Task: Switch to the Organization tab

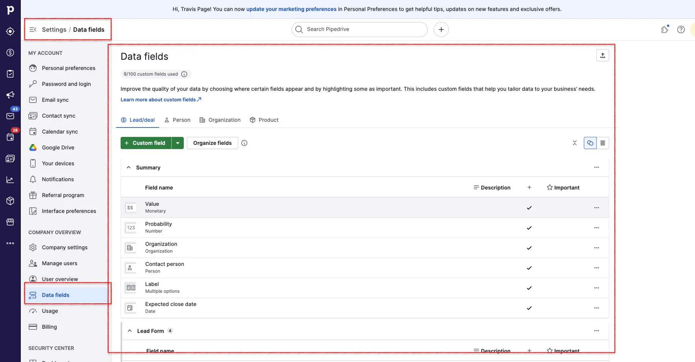Action: (x=220, y=120)
